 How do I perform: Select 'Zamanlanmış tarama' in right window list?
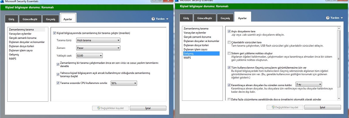tap(196, 28)
